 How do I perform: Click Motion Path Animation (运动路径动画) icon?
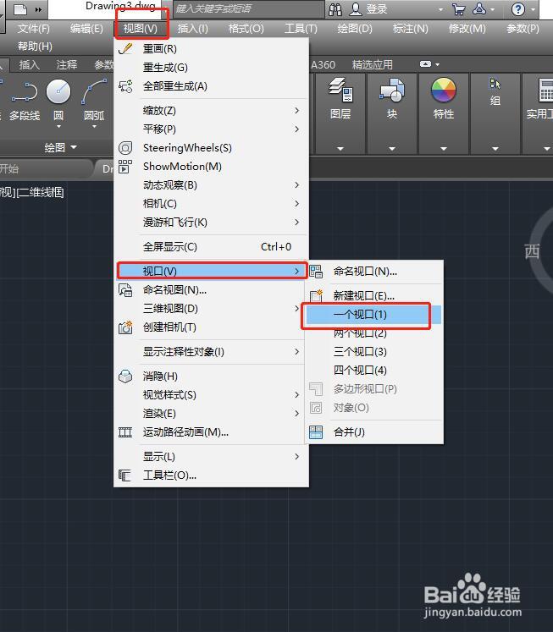tap(125, 432)
